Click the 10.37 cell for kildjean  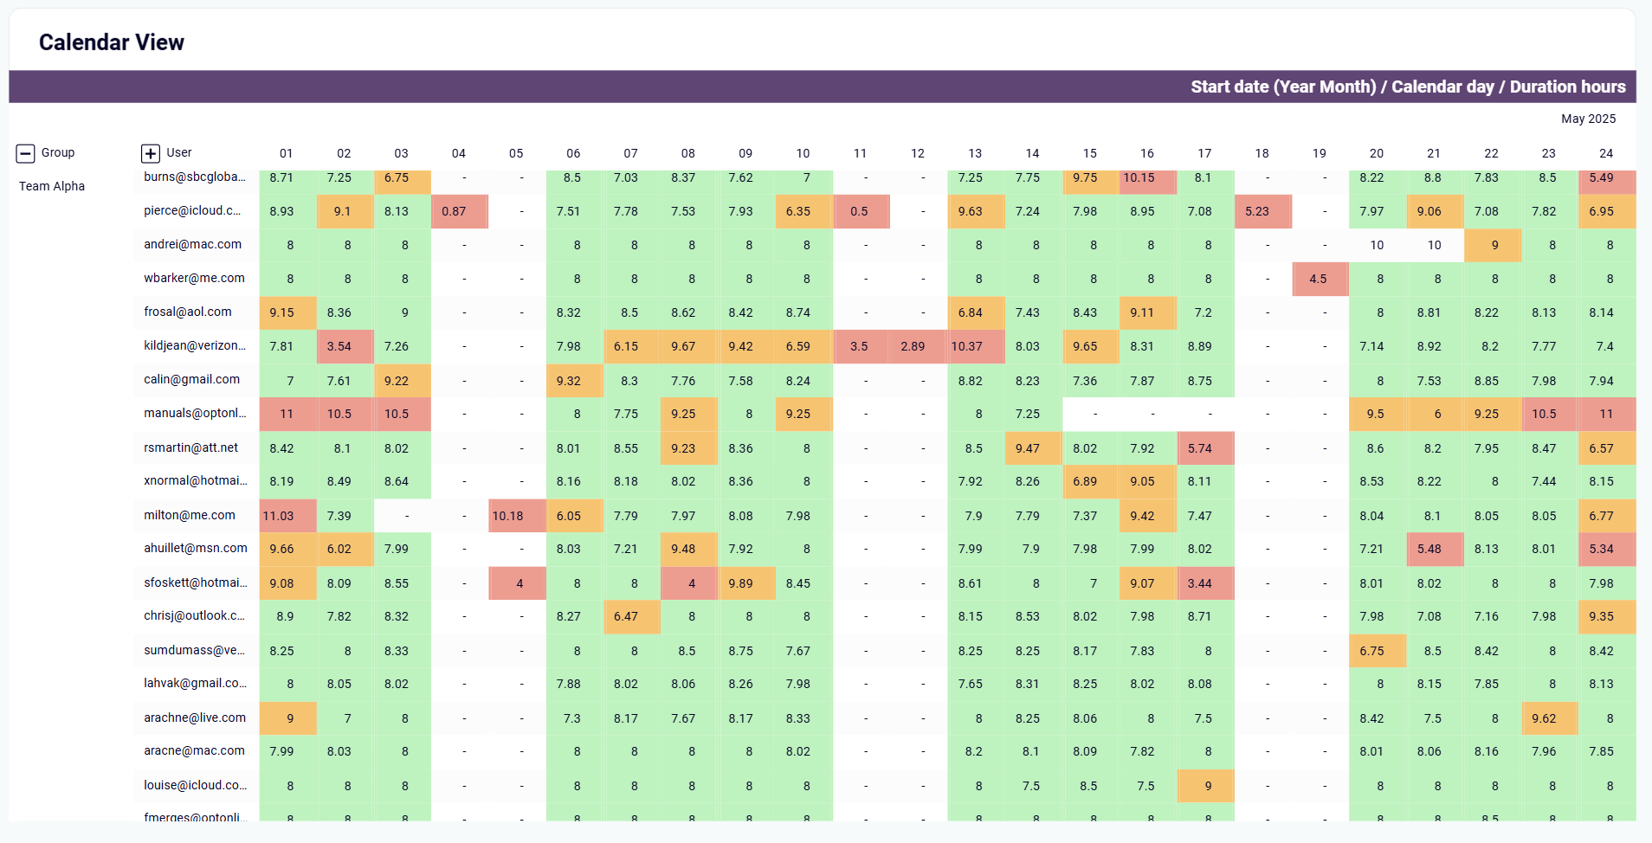[976, 346]
